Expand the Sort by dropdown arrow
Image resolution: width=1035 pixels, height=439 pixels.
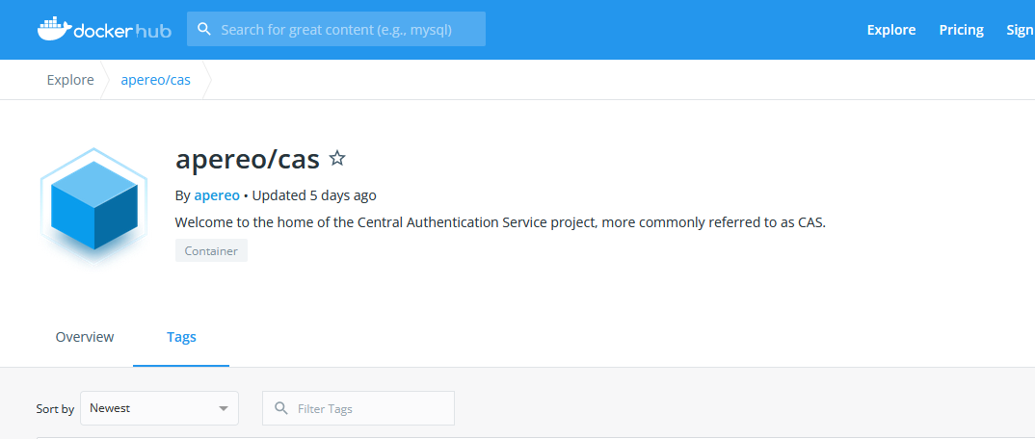pos(224,408)
